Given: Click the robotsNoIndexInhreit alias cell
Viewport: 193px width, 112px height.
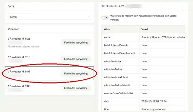Looking at the screenshot, I should tap(120, 77).
